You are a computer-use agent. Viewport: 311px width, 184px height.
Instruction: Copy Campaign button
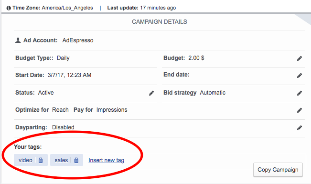tap(278, 170)
